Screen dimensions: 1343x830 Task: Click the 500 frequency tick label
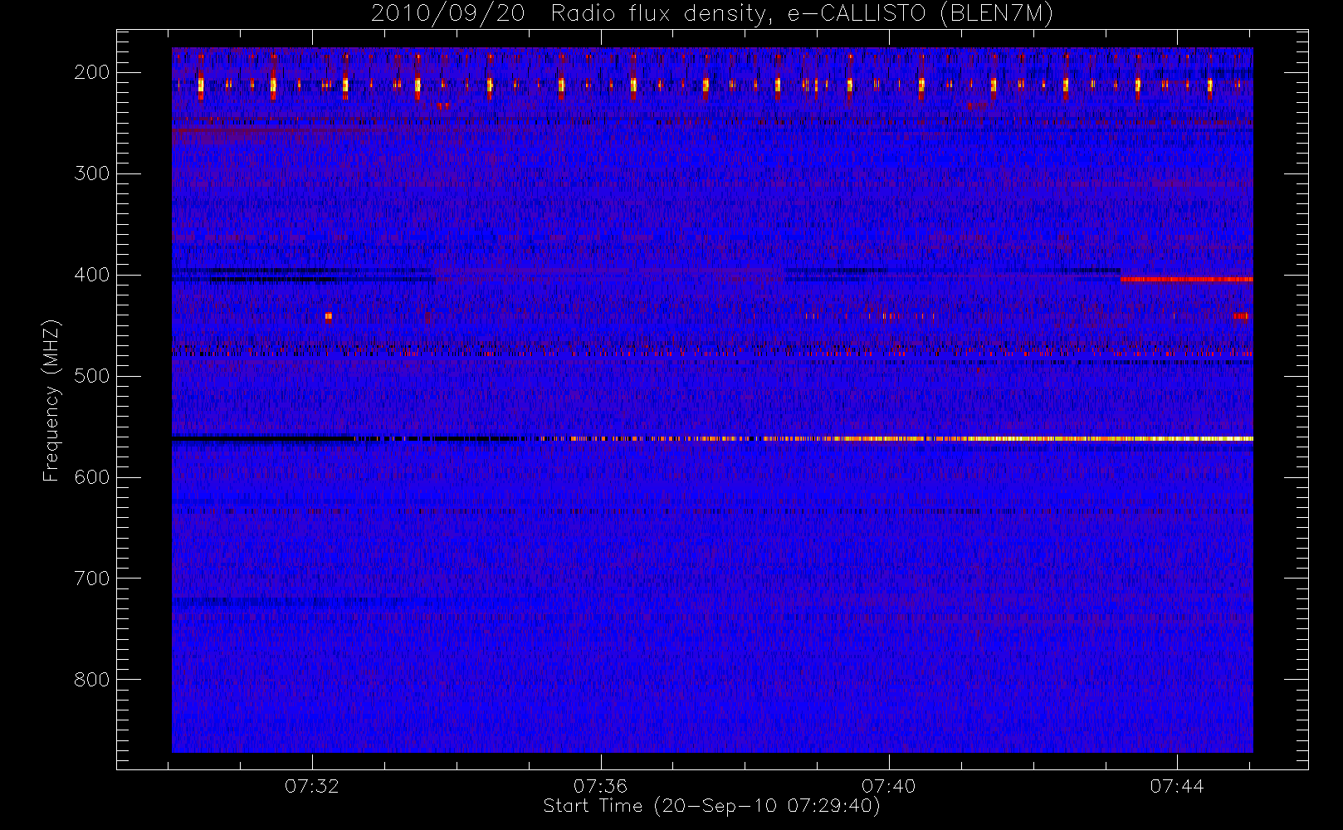click(92, 376)
